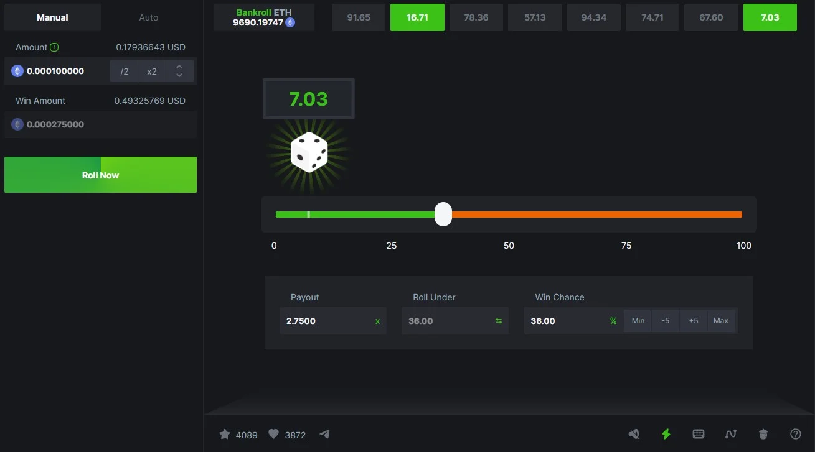This screenshot has width=815, height=452.
Task: Click the roll slider handle
Action: (x=443, y=214)
